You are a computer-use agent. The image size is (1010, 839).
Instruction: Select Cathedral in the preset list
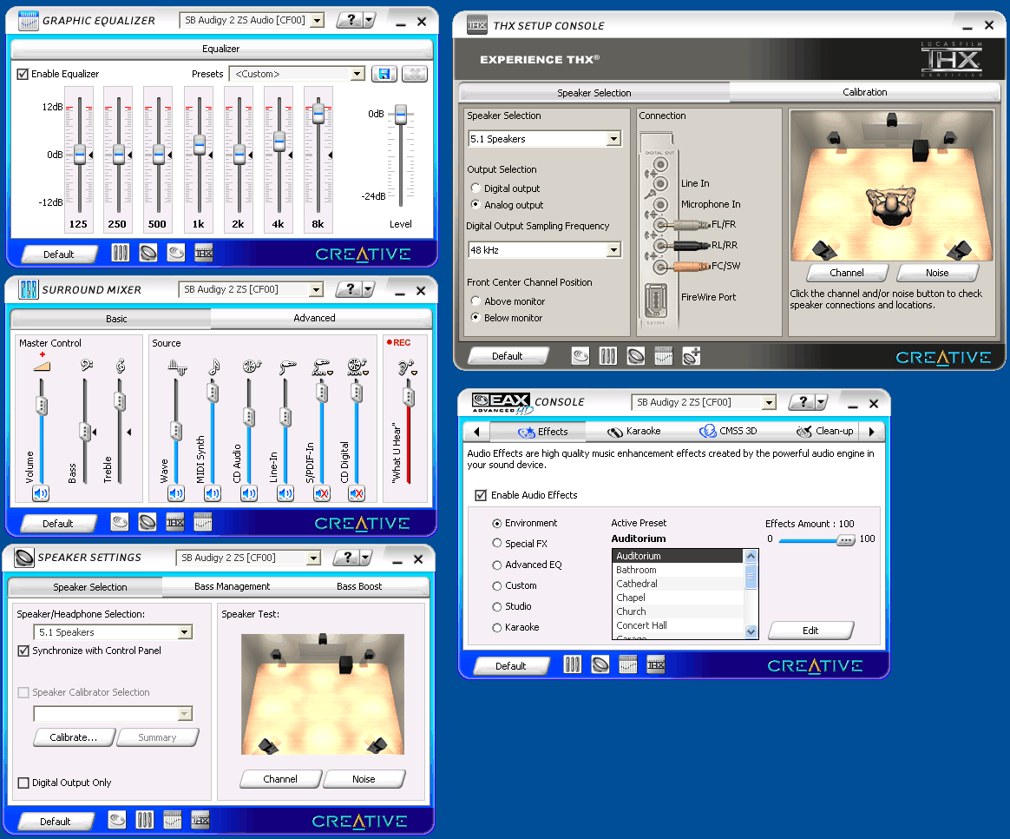tap(678, 584)
